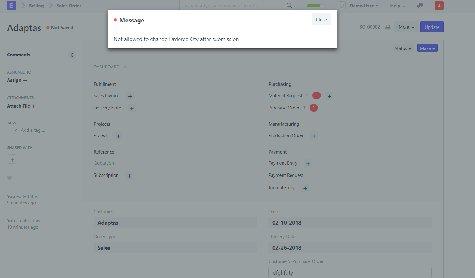This screenshot has height=278, width=475.
Task: Add a new Material Request with plus
Action: tap(329, 96)
